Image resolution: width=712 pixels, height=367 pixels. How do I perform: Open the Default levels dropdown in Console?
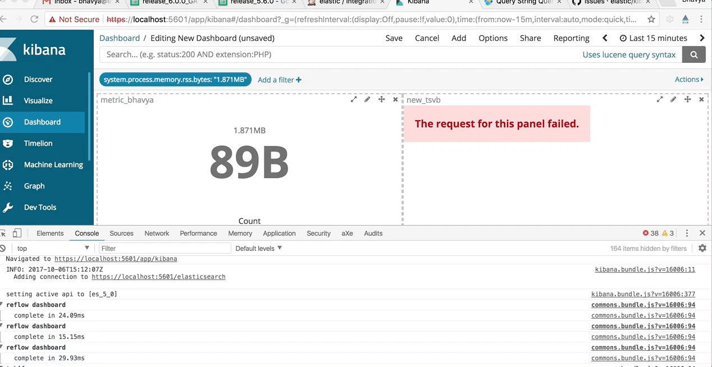point(258,248)
